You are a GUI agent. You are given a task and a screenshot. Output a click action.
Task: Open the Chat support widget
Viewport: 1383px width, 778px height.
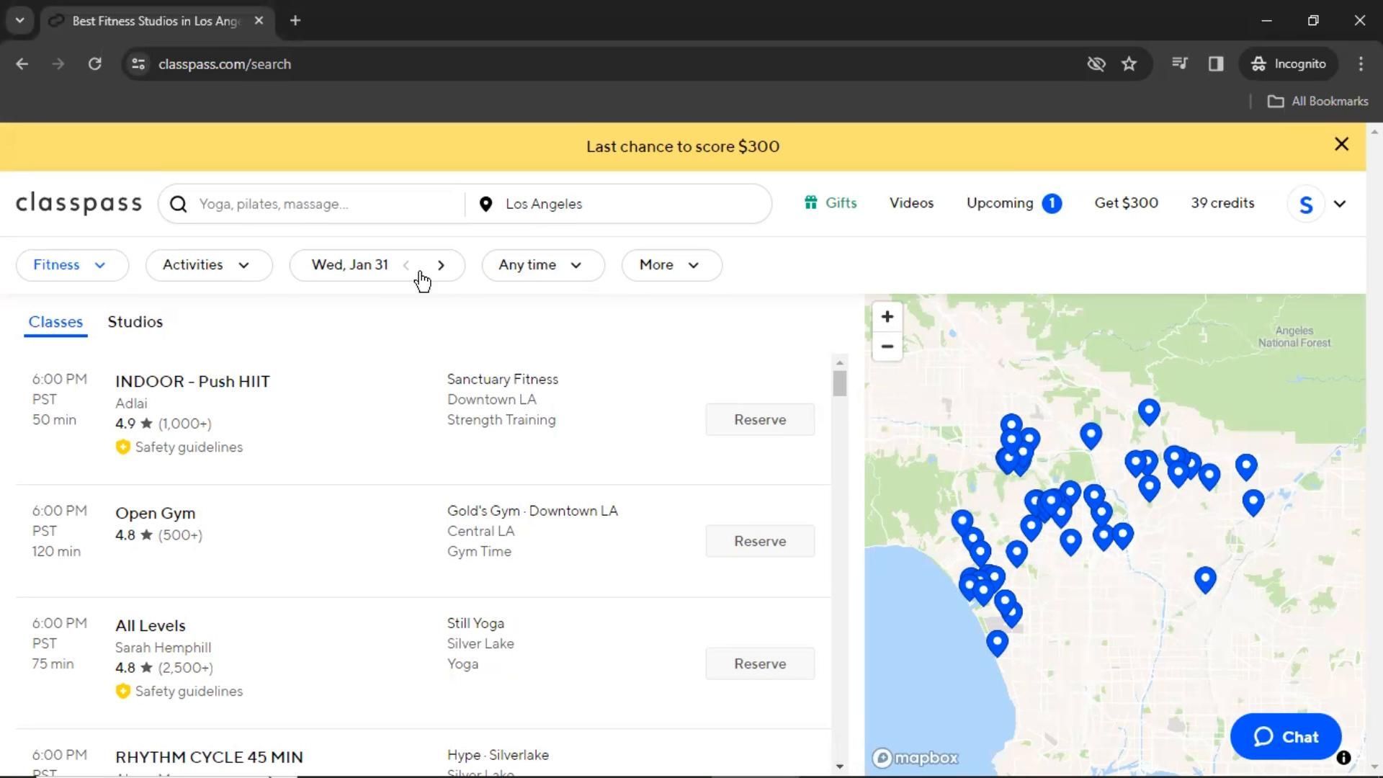pyautogui.click(x=1285, y=736)
